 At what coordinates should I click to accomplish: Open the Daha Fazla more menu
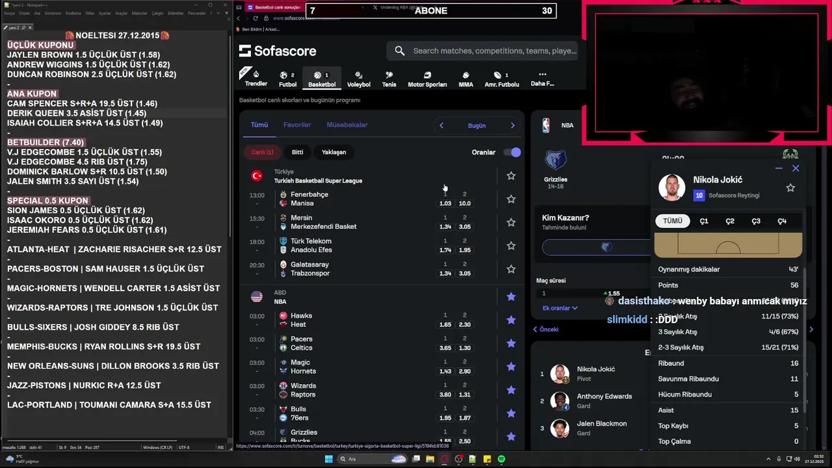(542, 79)
